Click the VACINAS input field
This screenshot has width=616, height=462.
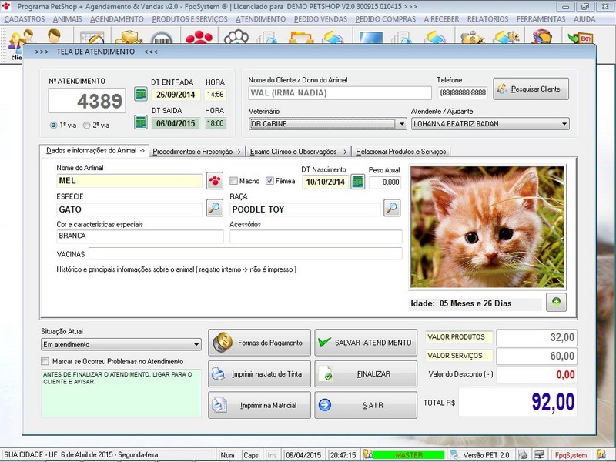pos(245,254)
